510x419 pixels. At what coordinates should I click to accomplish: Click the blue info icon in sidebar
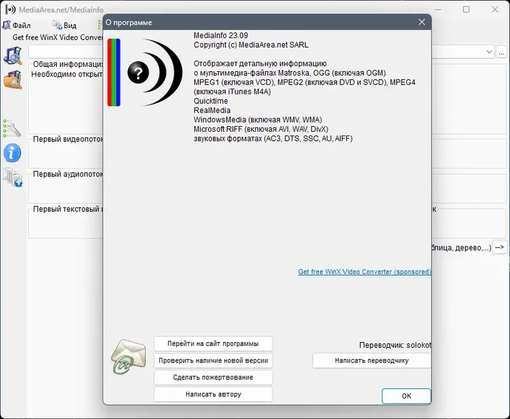(x=12, y=153)
